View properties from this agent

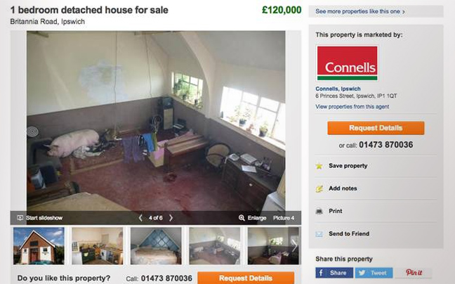point(352,107)
